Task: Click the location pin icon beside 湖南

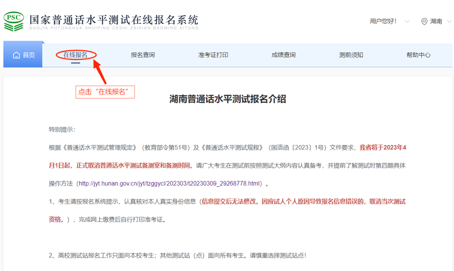Action: [x=424, y=21]
